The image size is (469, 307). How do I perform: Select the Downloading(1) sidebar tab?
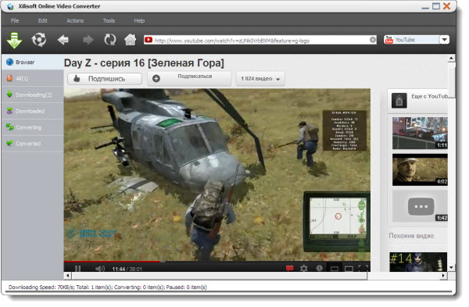point(33,95)
